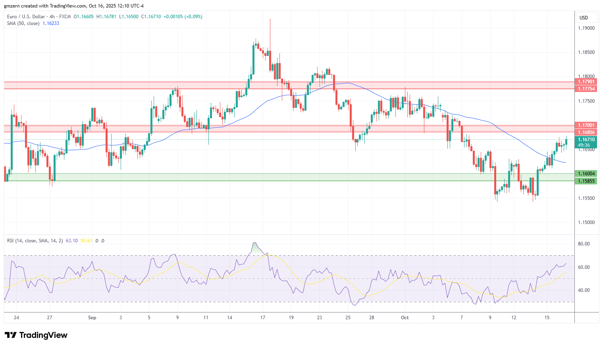Screen dimensions: 603x347
Task: Click the 40.00 level on RSI axis
Action: click(x=584, y=290)
